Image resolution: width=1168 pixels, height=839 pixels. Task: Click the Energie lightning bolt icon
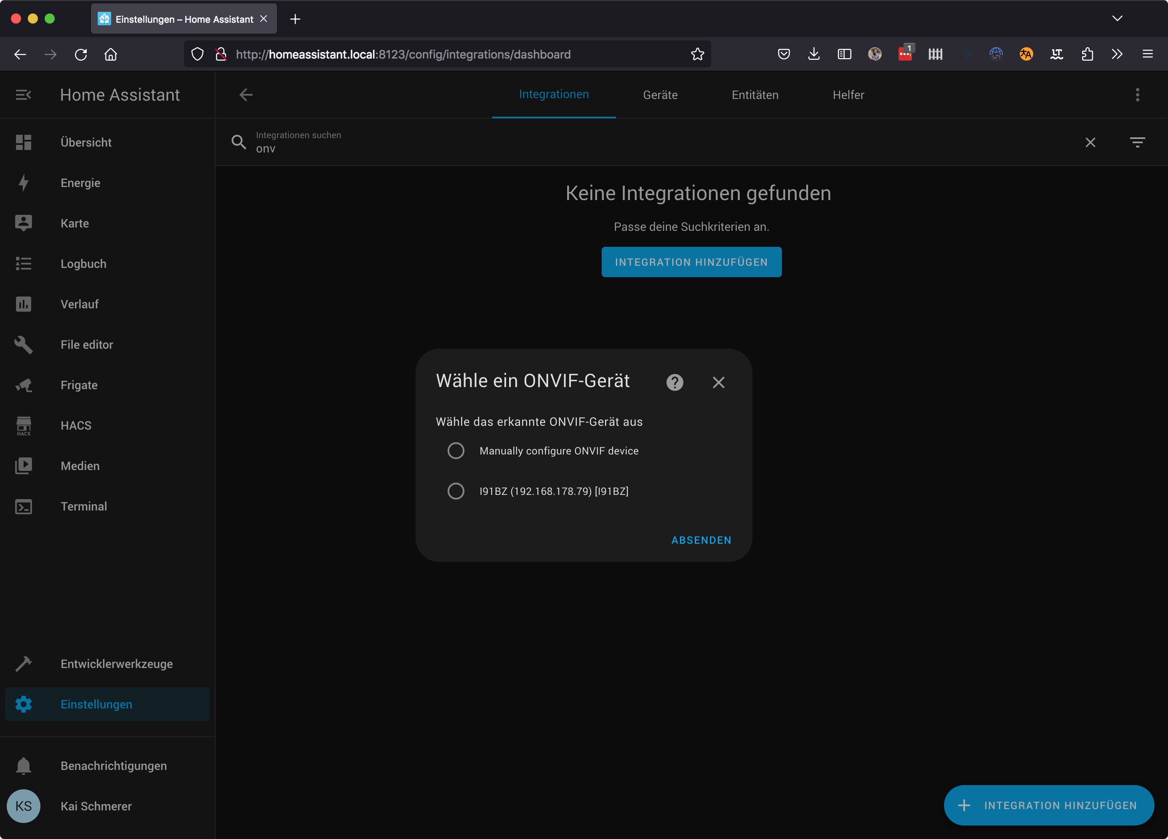tap(24, 183)
